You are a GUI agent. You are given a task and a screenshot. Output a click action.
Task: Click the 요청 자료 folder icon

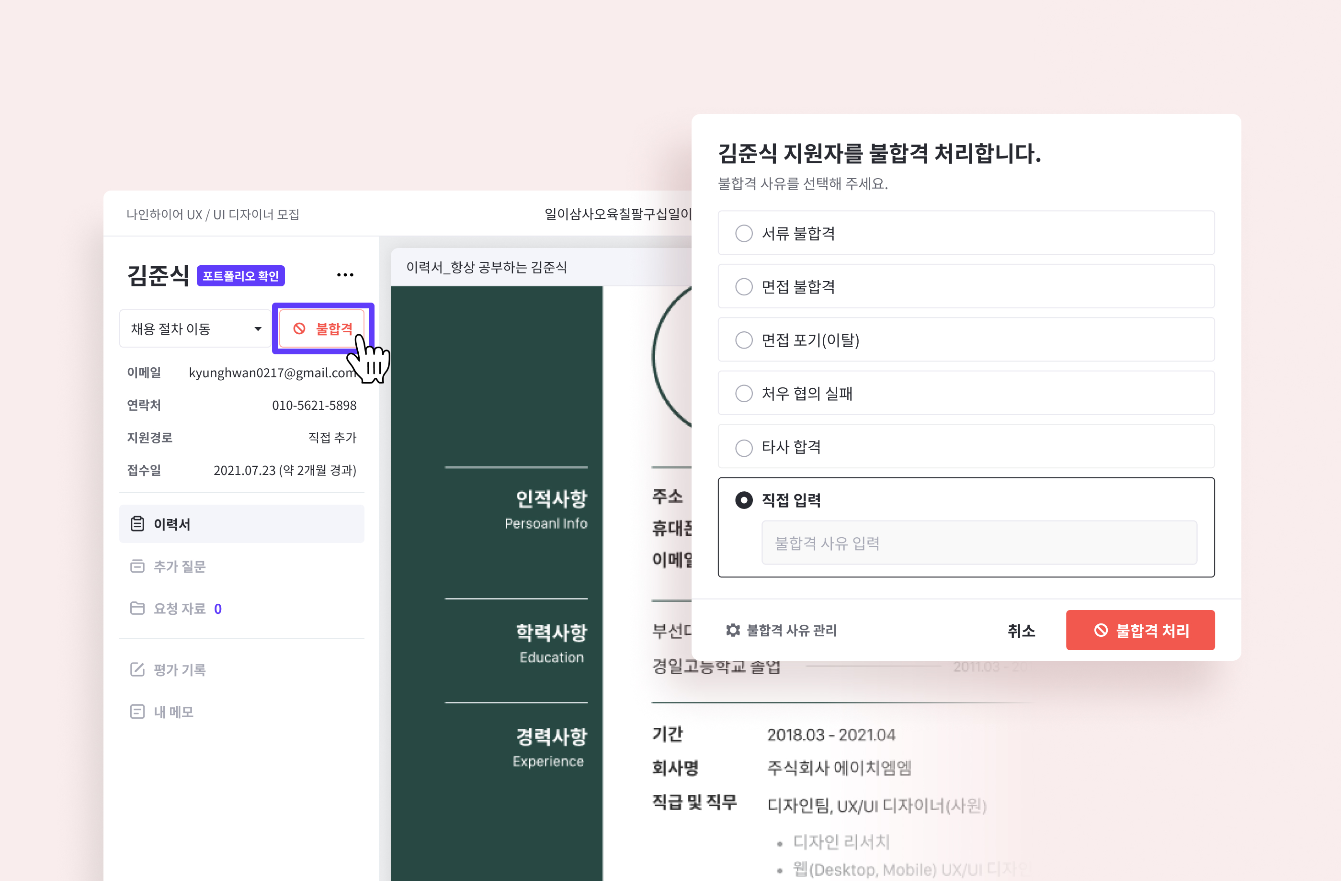(x=137, y=609)
